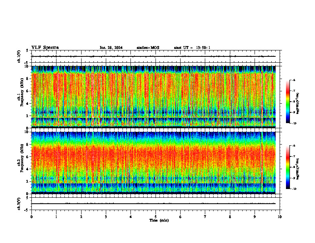The width and height of the screenshot is (315, 243).
Task: Click the "-5" tick on ch.3(V) axis
Action: 27,210
